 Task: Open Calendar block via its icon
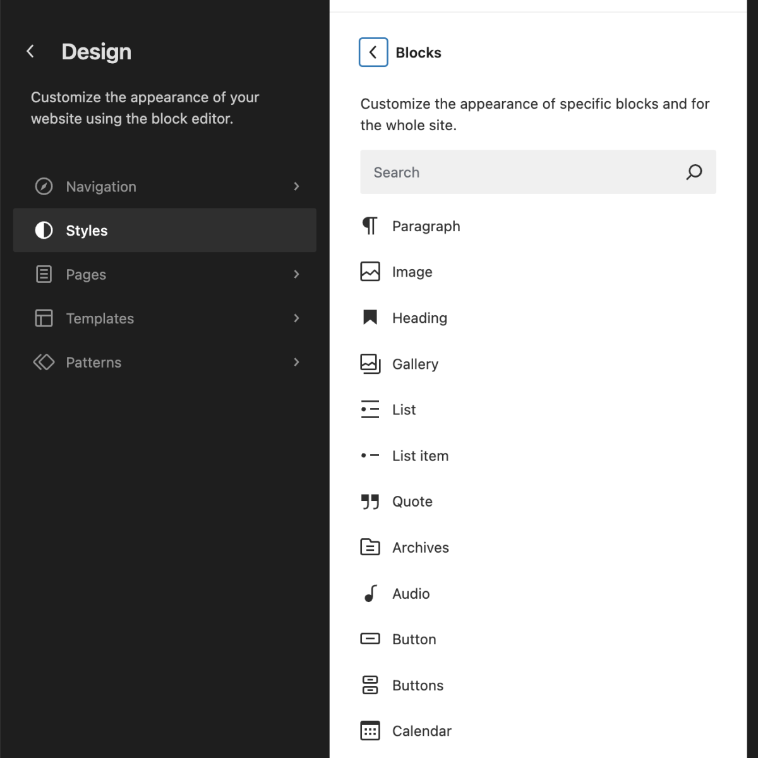[370, 731]
